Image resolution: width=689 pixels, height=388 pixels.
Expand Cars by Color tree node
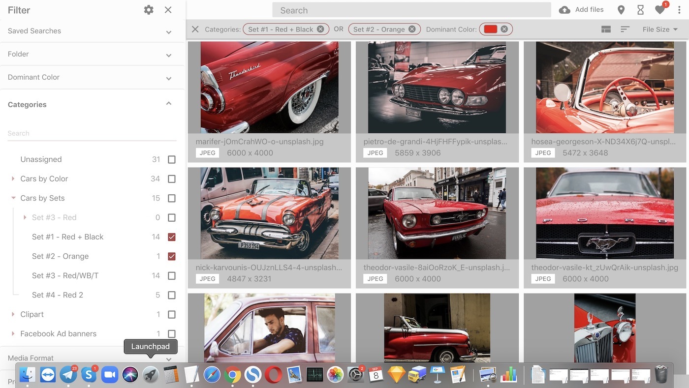(x=13, y=179)
